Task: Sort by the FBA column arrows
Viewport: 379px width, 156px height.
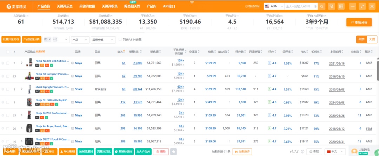Action: coord(307,52)
